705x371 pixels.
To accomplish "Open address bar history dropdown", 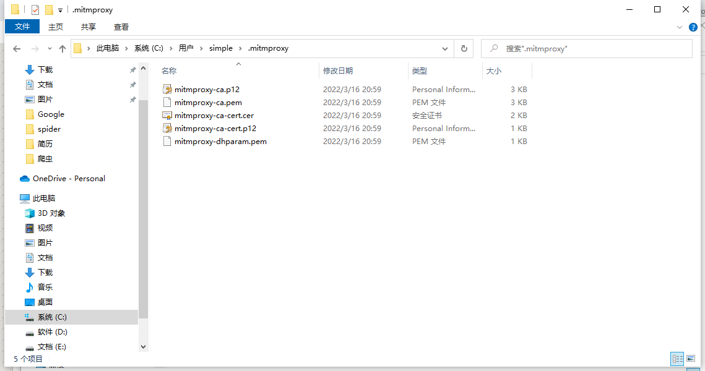I will [x=444, y=48].
